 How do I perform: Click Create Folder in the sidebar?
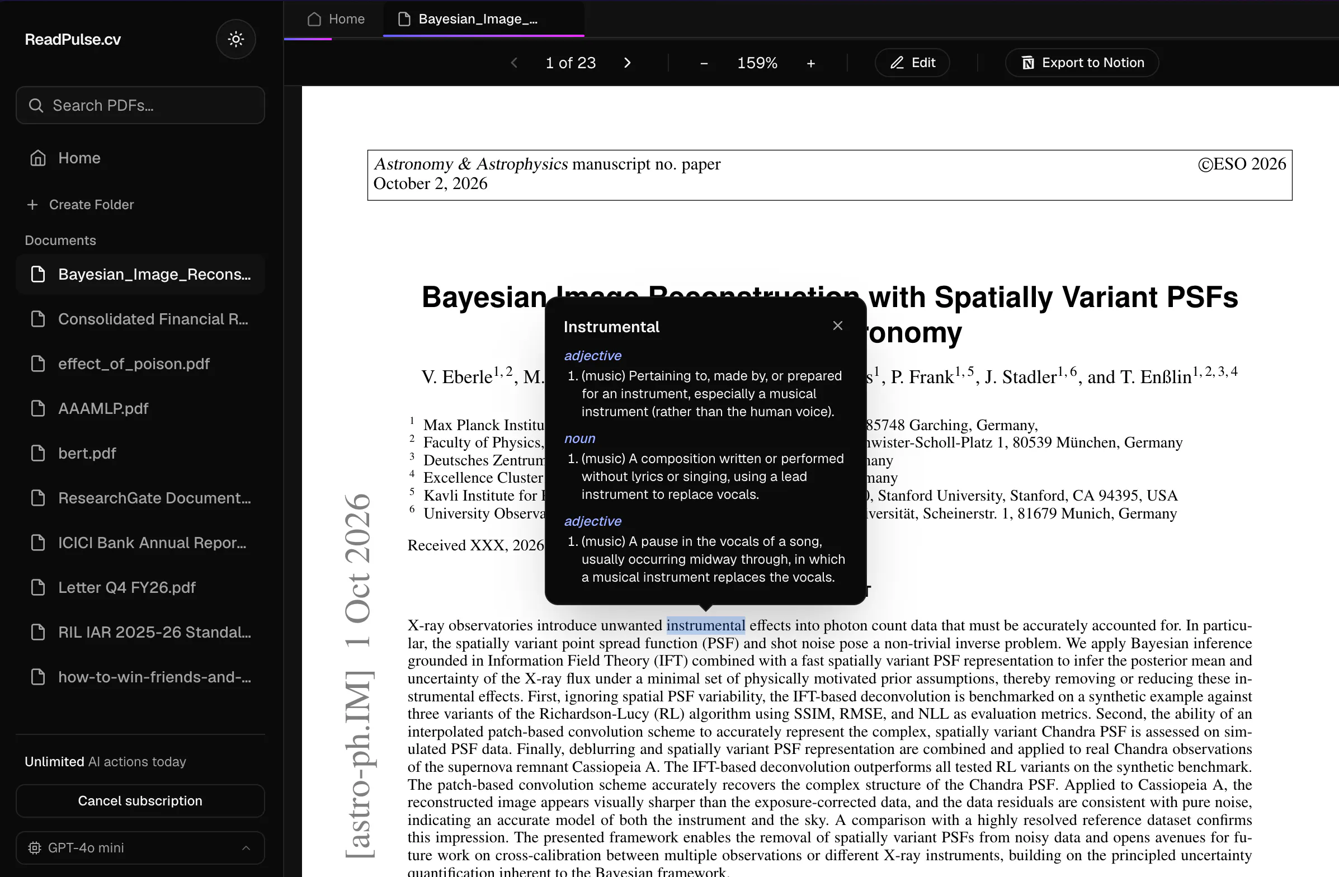click(81, 205)
